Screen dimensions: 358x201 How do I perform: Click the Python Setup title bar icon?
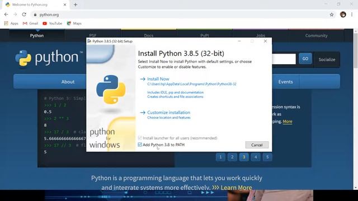point(89,41)
